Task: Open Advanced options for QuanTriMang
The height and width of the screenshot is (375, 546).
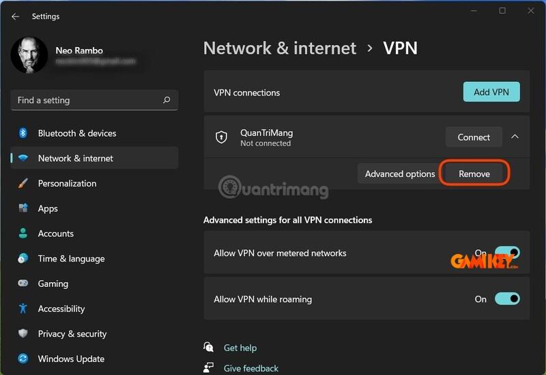Action: 400,173
